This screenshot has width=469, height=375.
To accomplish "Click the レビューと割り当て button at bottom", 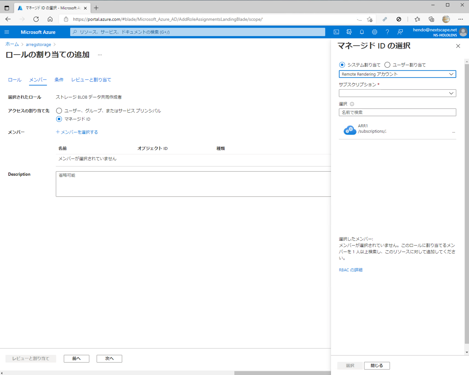I will tap(31, 358).
